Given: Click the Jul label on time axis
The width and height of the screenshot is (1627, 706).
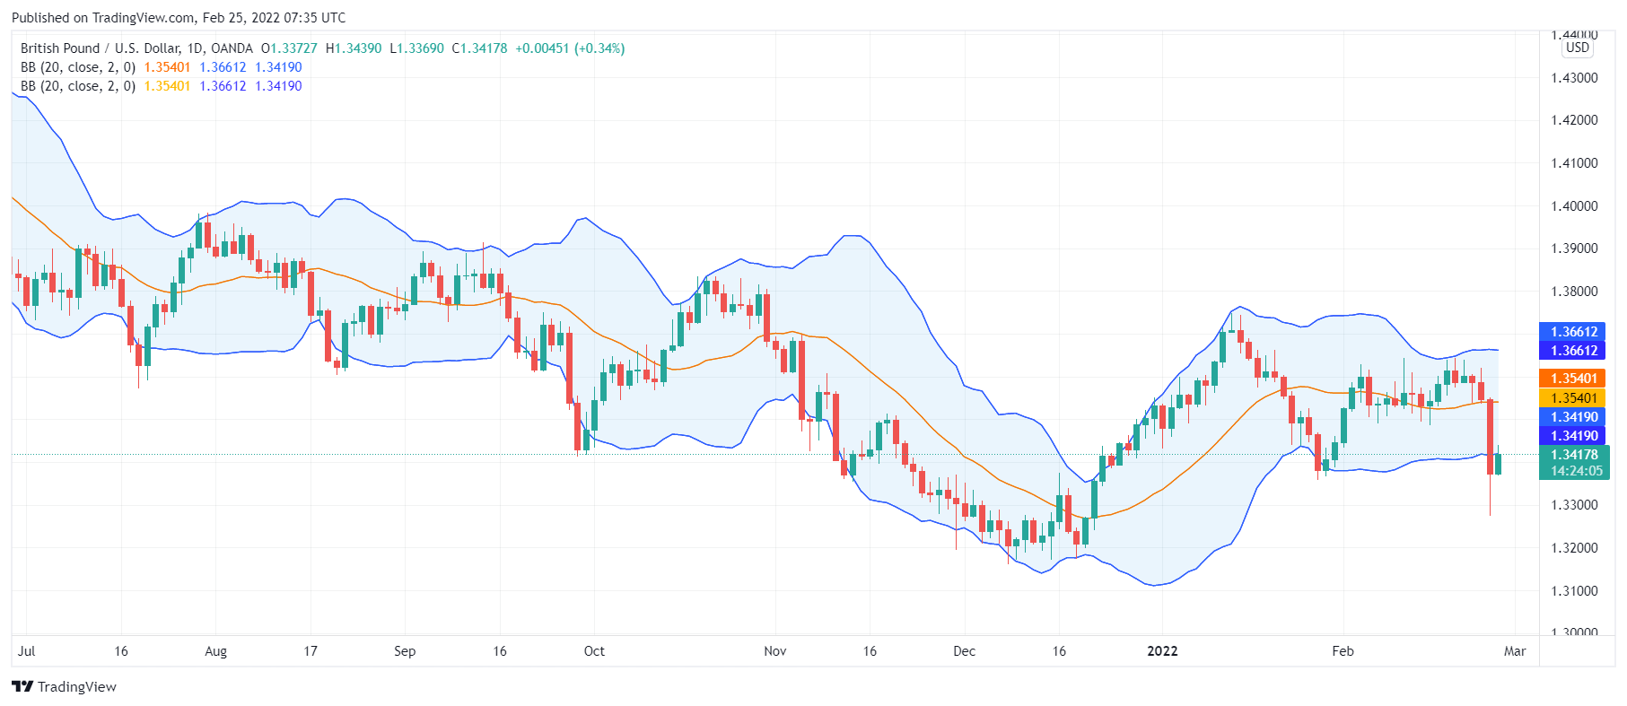Looking at the screenshot, I should pyautogui.click(x=26, y=651).
